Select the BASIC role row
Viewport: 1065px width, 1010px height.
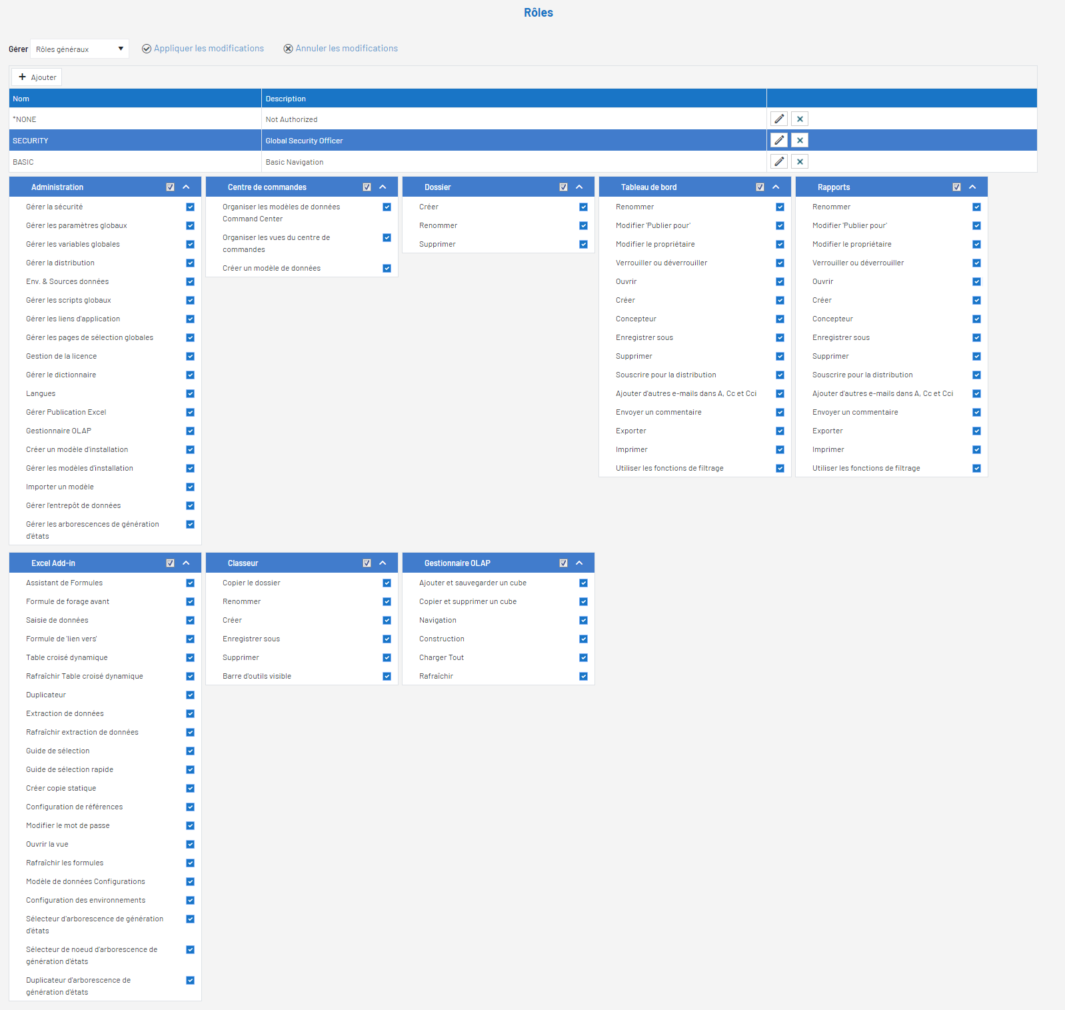coord(523,161)
